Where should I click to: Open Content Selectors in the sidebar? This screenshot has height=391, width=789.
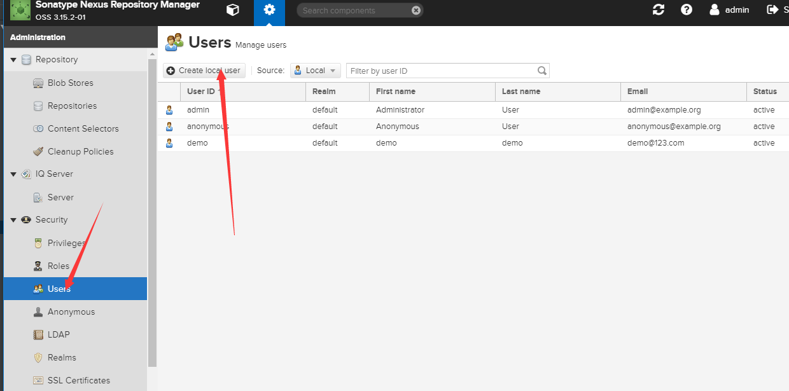point(75,129)
